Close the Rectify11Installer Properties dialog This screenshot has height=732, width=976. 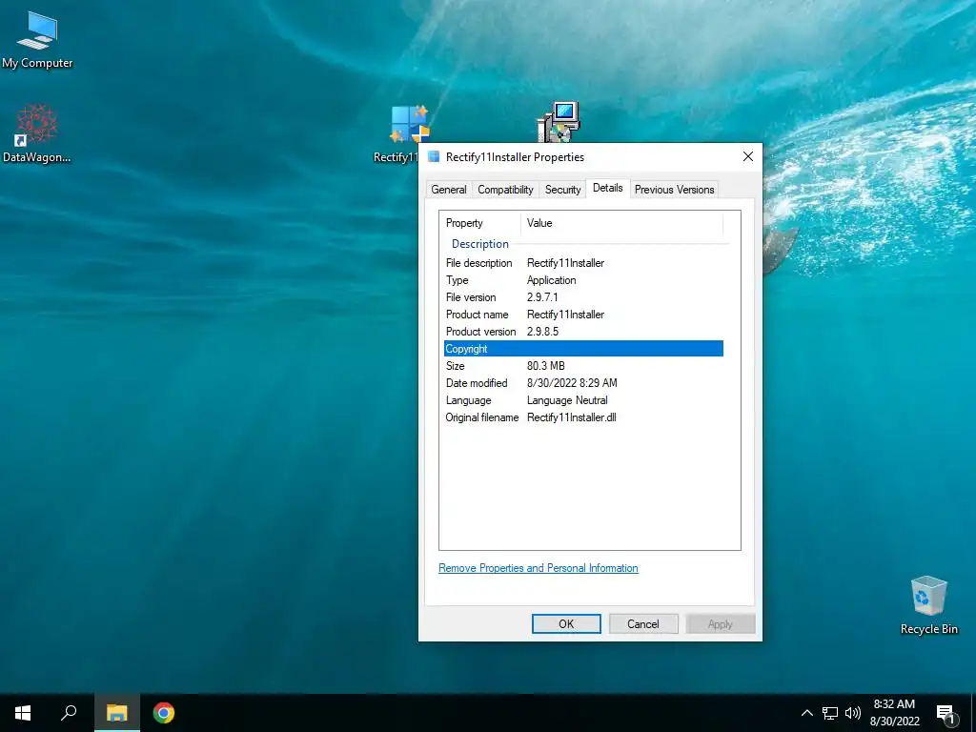coord(748,157)
